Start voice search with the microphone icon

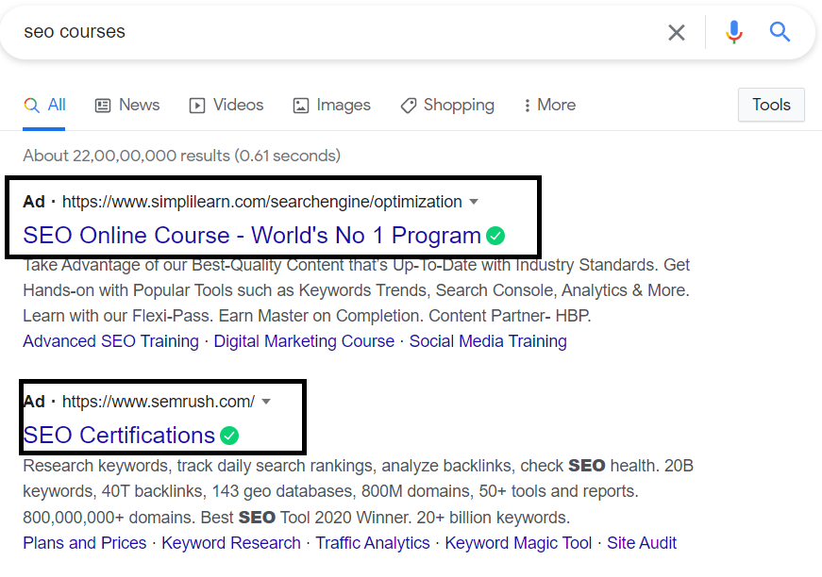[734, 32]
